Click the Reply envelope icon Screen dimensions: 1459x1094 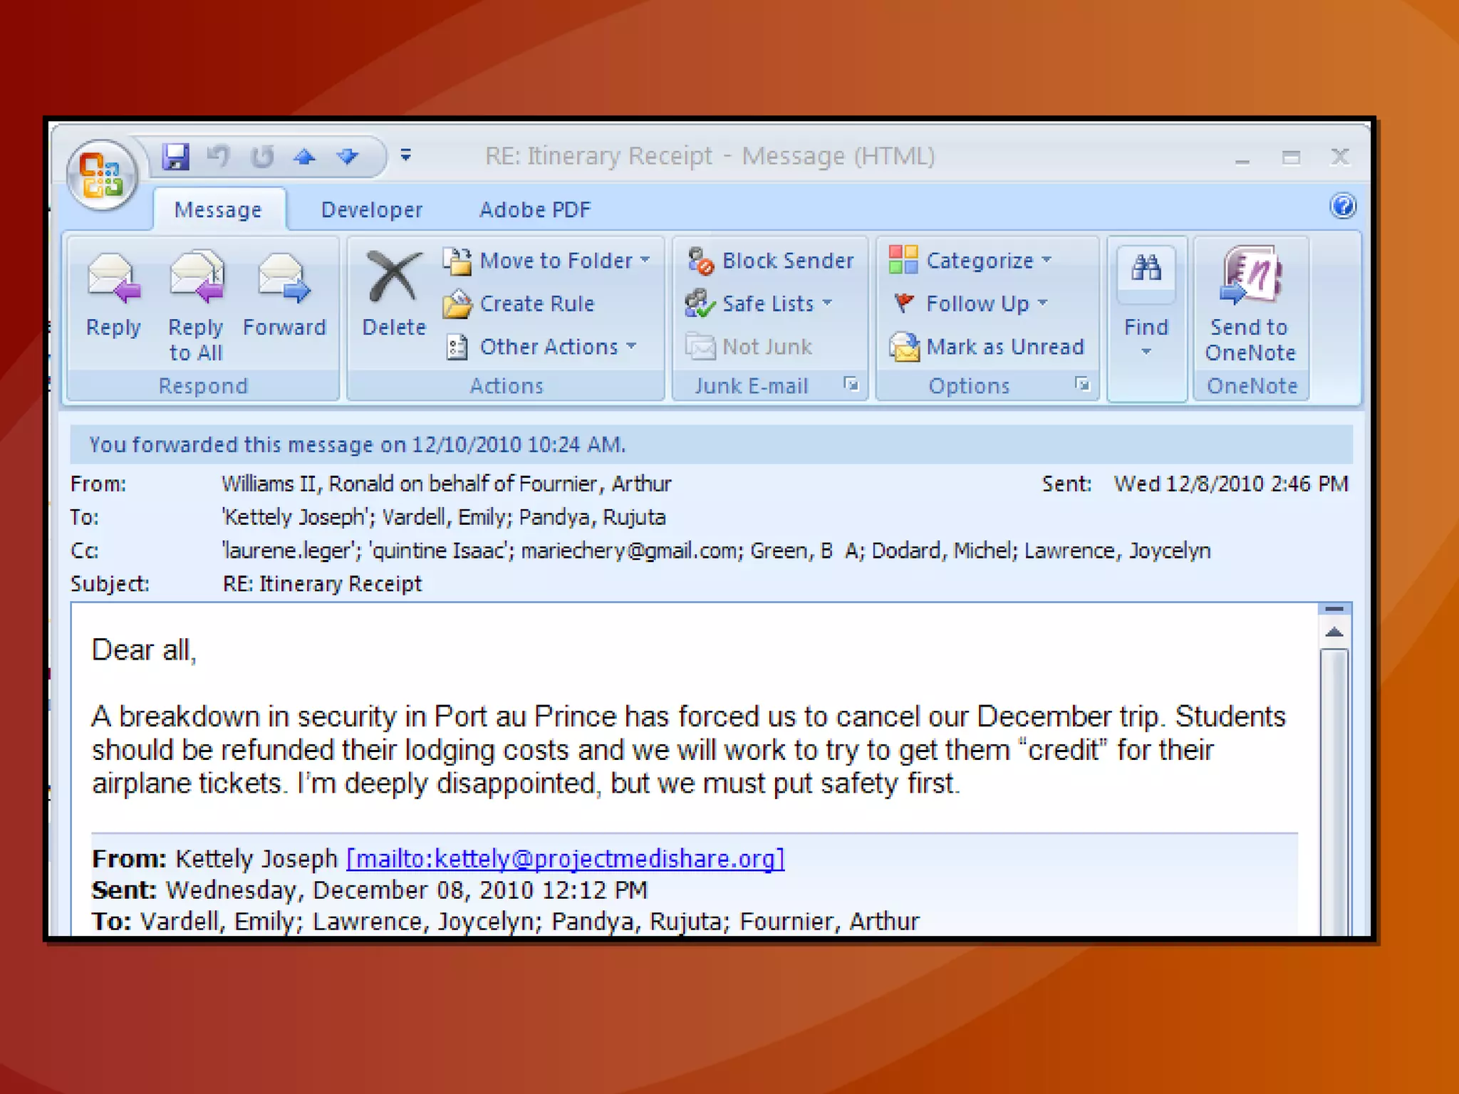pos(113,278)
